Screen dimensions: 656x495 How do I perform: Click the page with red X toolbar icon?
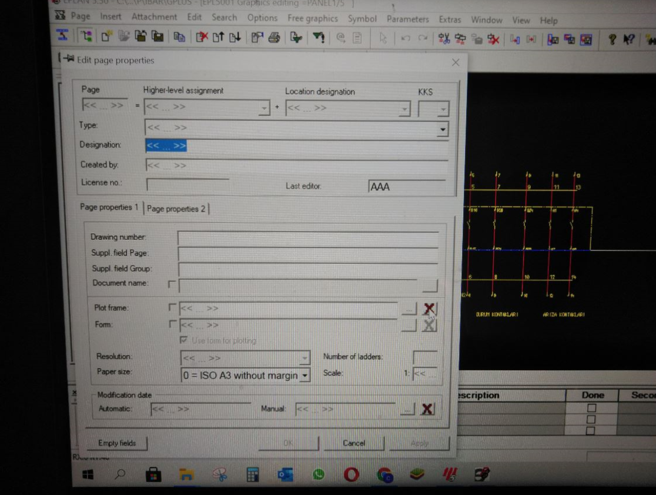(x=202, y=37)
